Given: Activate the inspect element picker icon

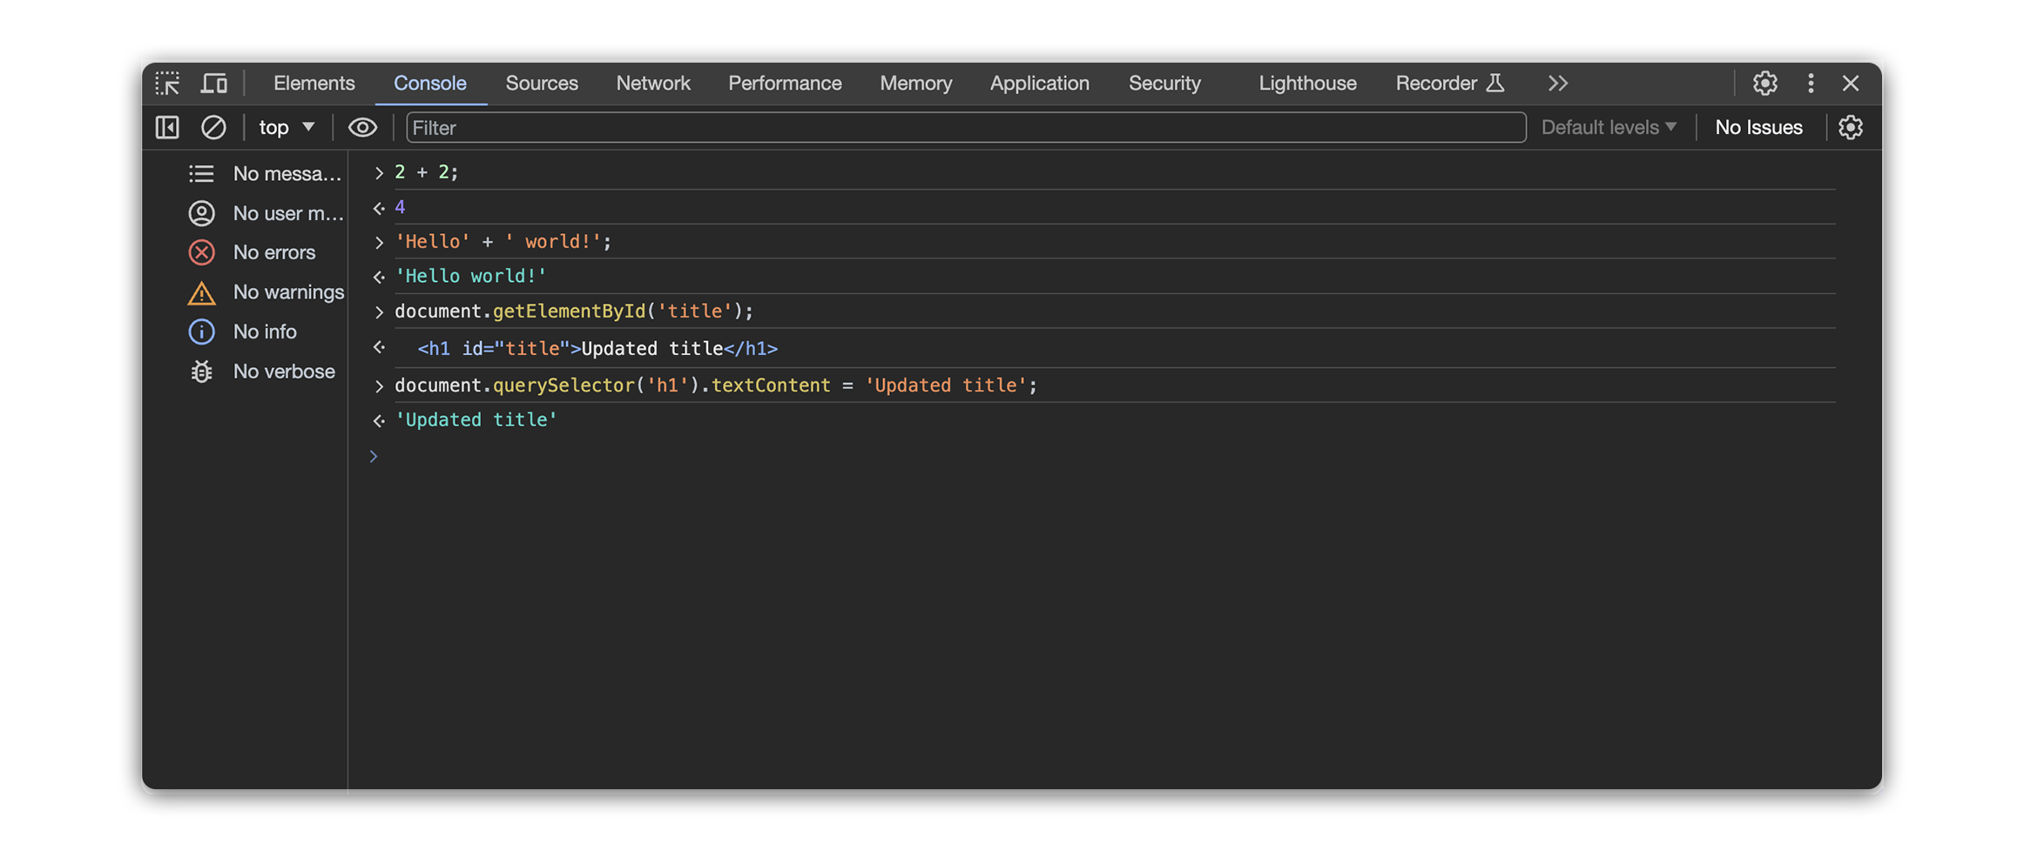Looking at the screenshot, I should pos(167,84).
